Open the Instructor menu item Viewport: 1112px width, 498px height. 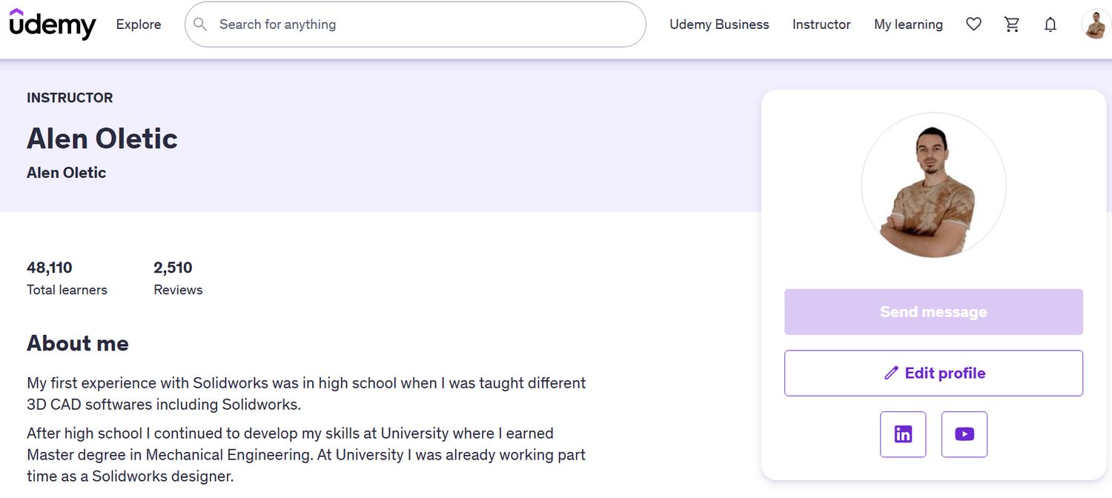point(821,24)
